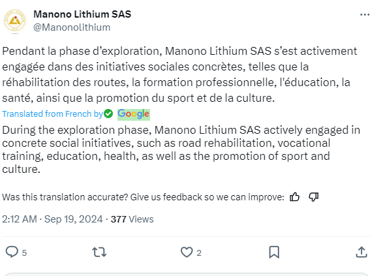Image resolution: width=381 pixels, height=276 pixels.
Task: Click the repost arrows icon
Action: coord(99,253)
